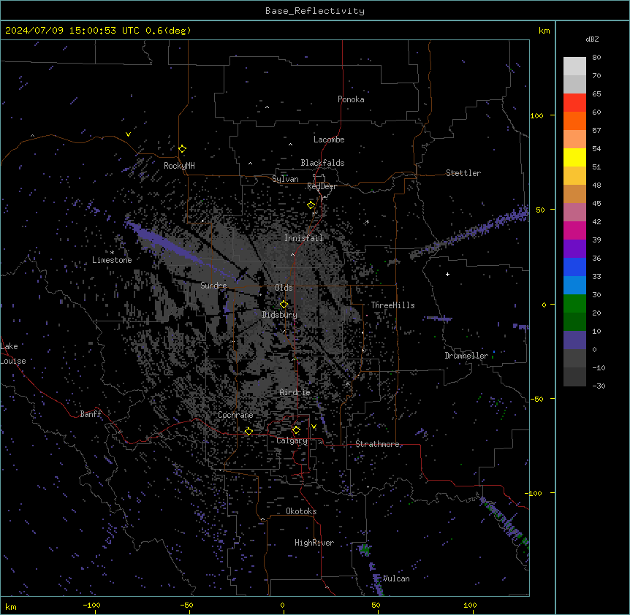Pick the magenta 42-39 dBZ swatch

pos(574,230)
